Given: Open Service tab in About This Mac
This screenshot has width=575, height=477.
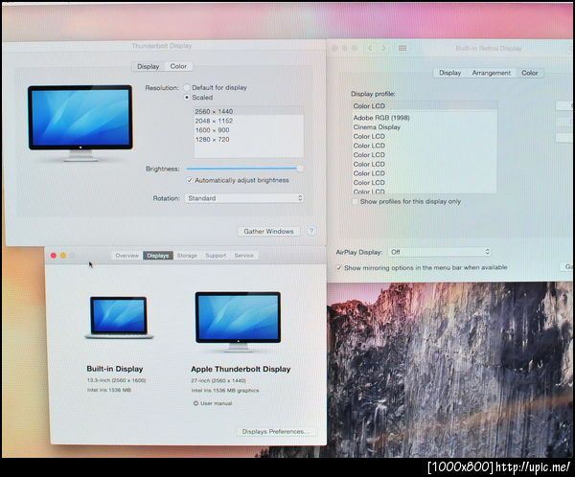Looking at the screenshot, I should coord(243,256).
